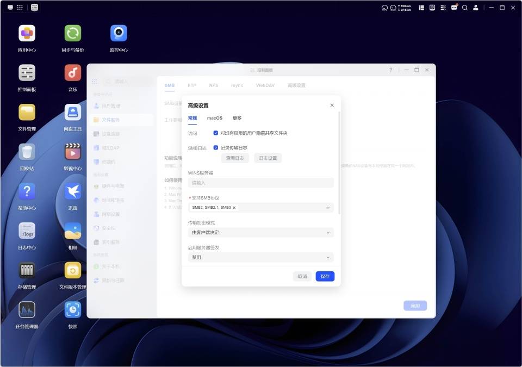The image size is (522, 367).
Task: Switch to the 常规 tab in 高级设置
Action: (192, 118)
